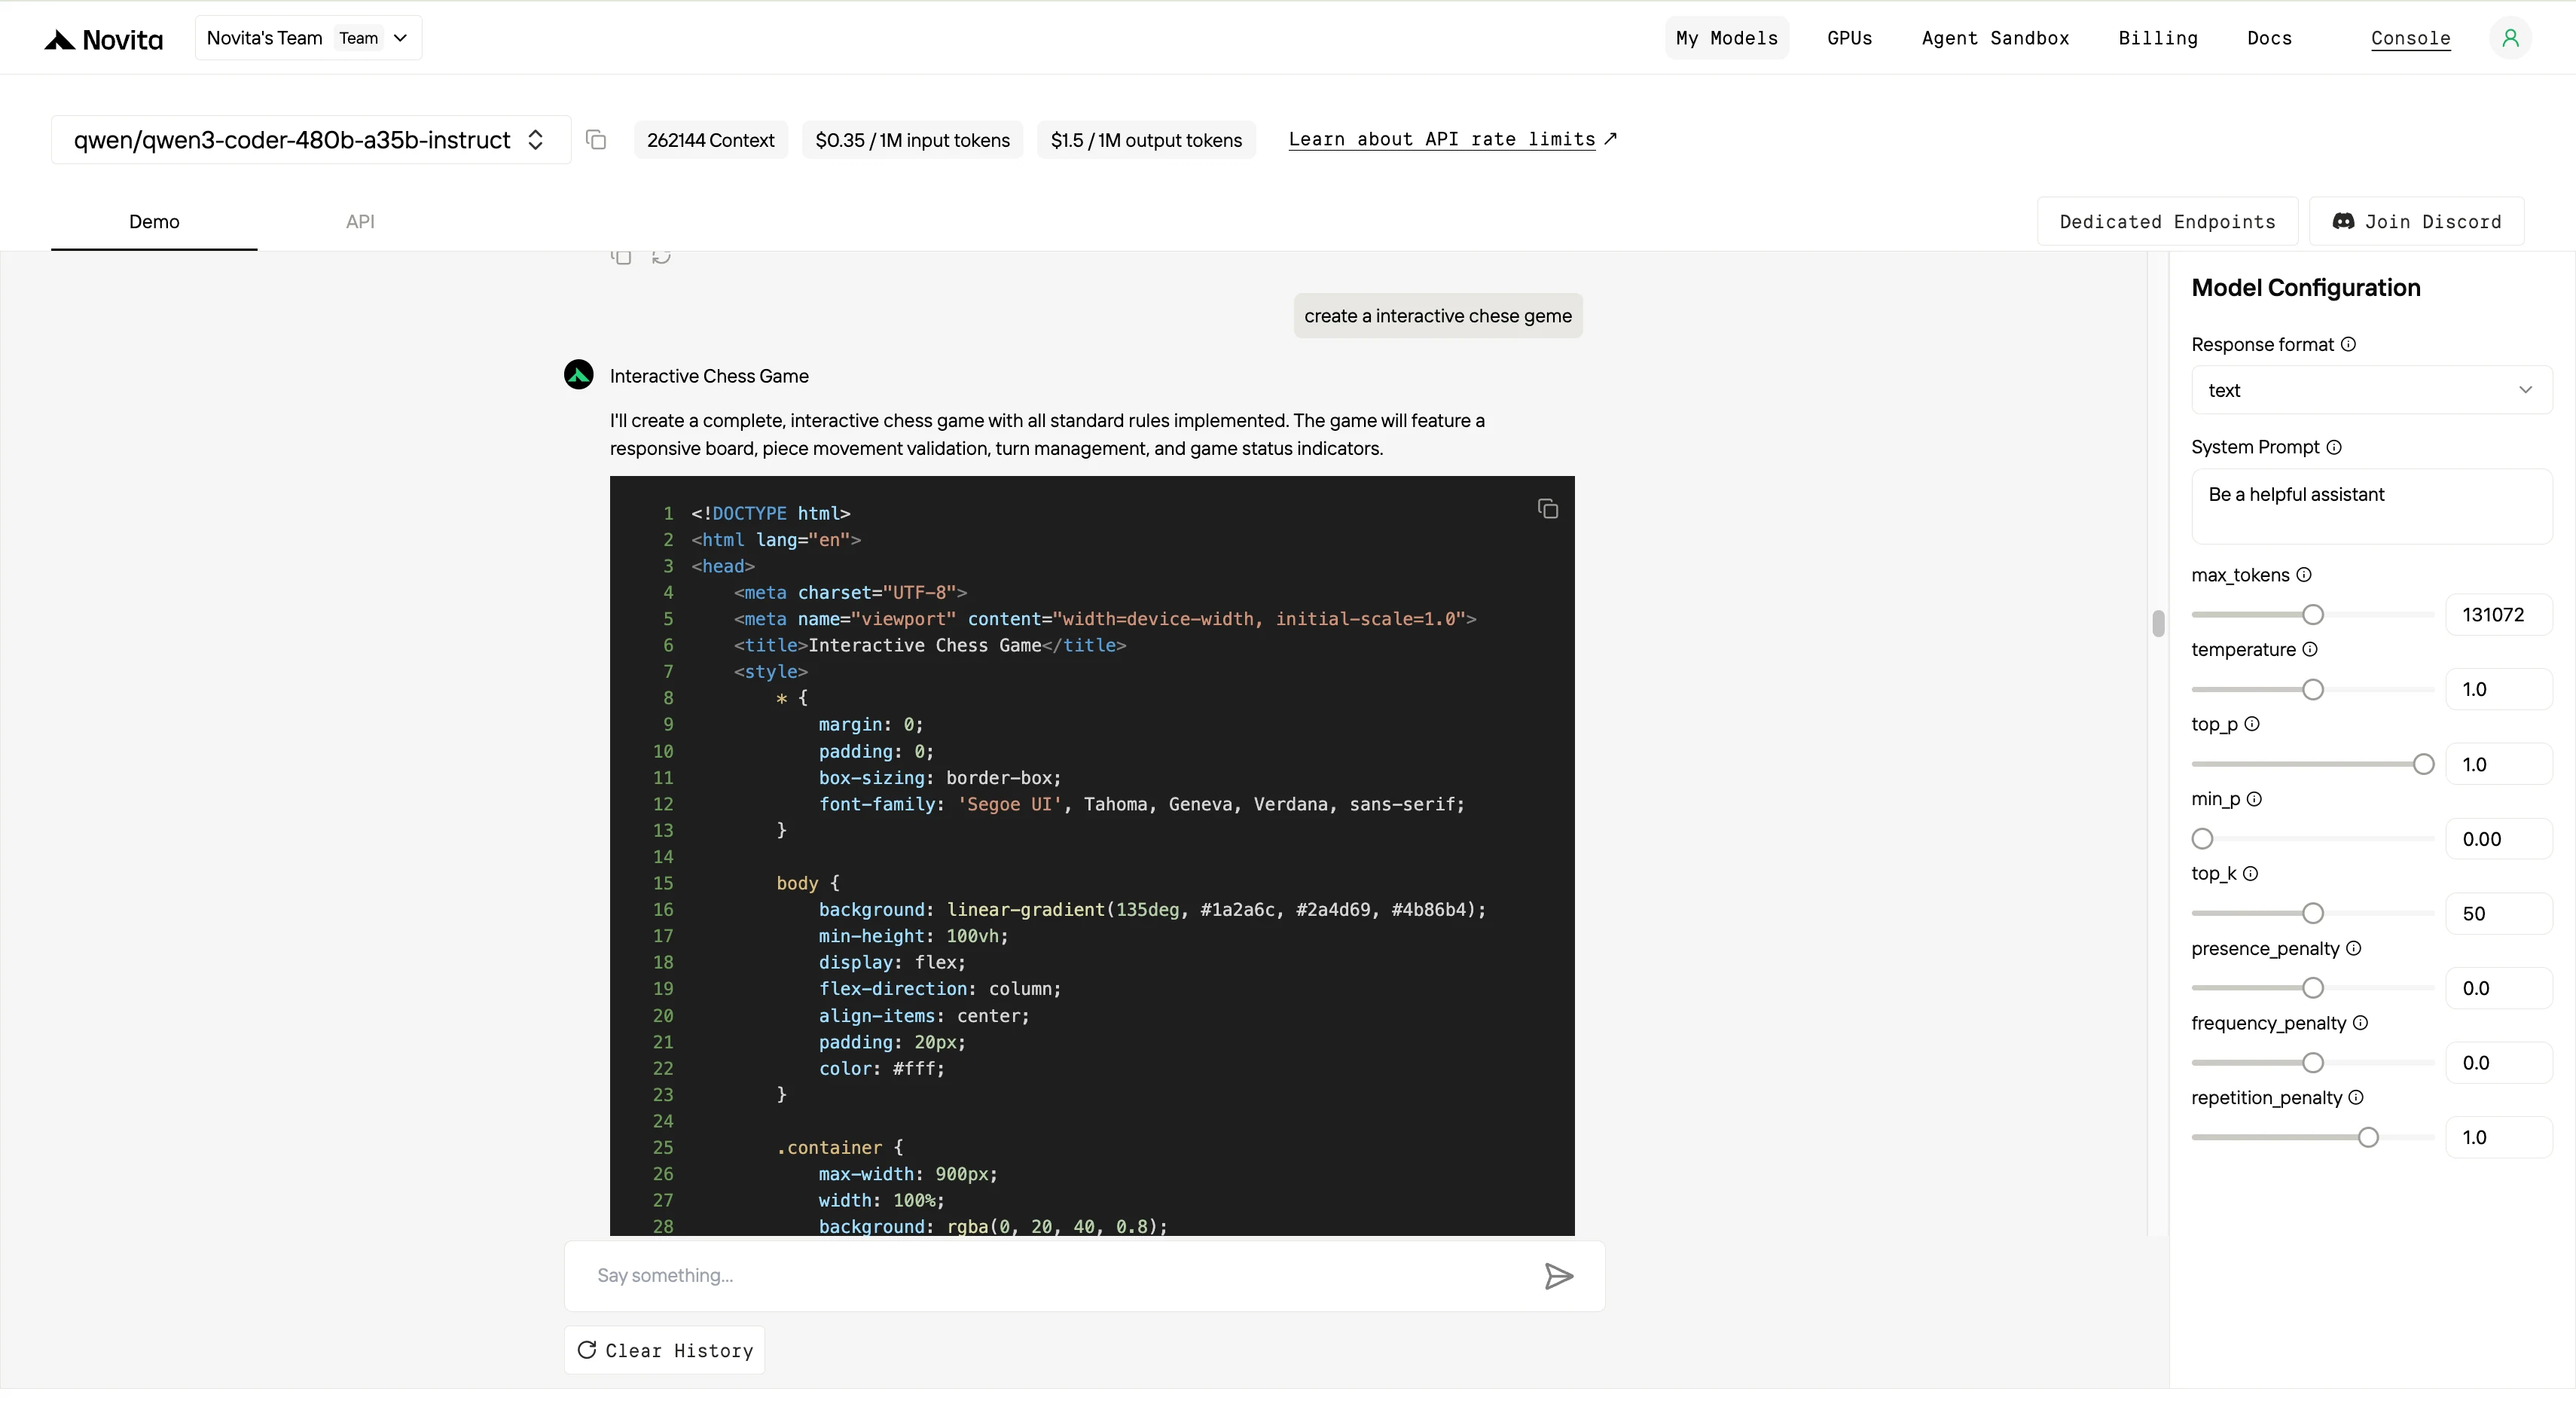
Task: Click the regenerate response icon
Action: point(661,257)
